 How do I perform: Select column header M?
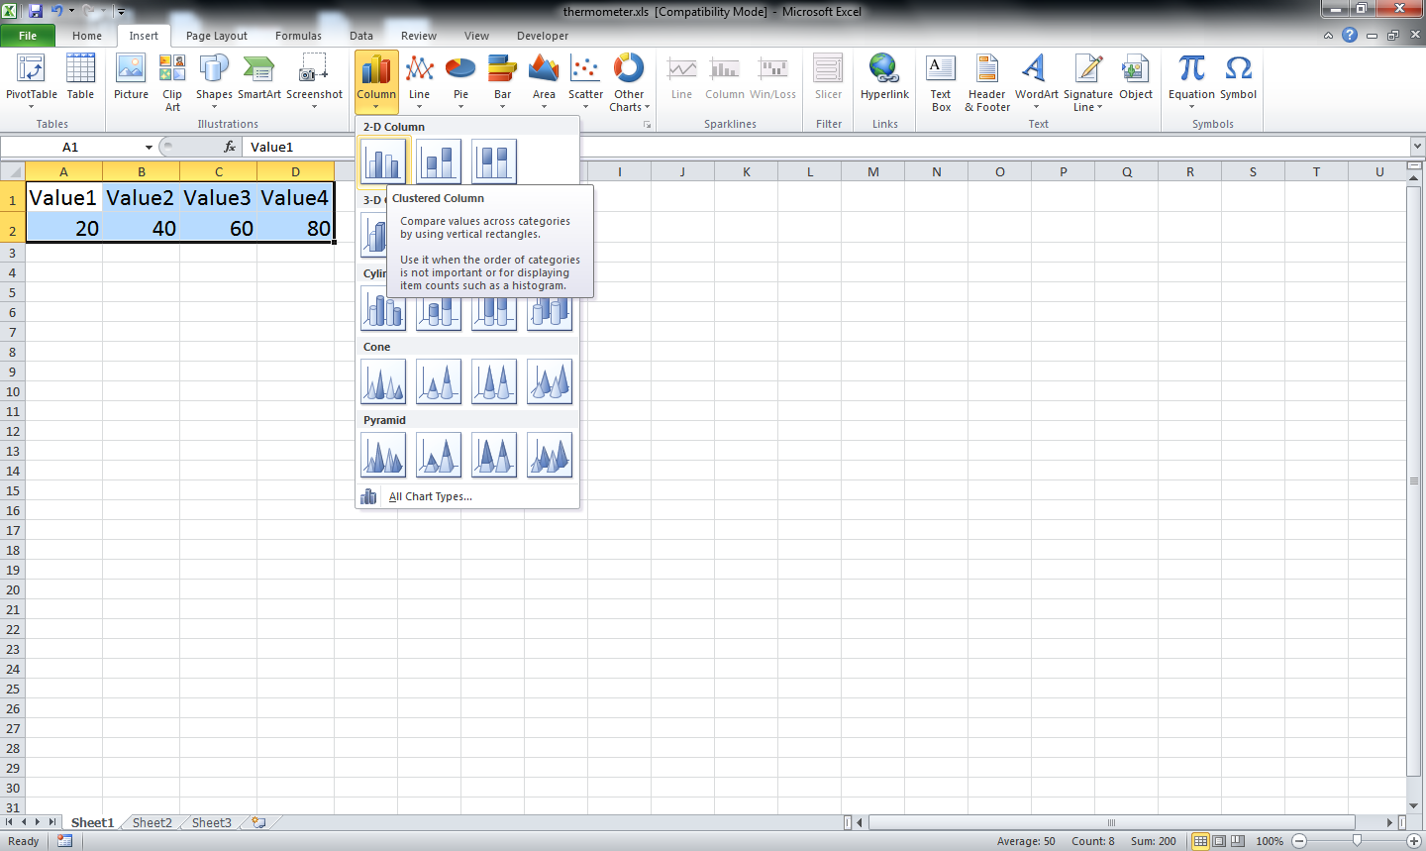tap(872, 171)
